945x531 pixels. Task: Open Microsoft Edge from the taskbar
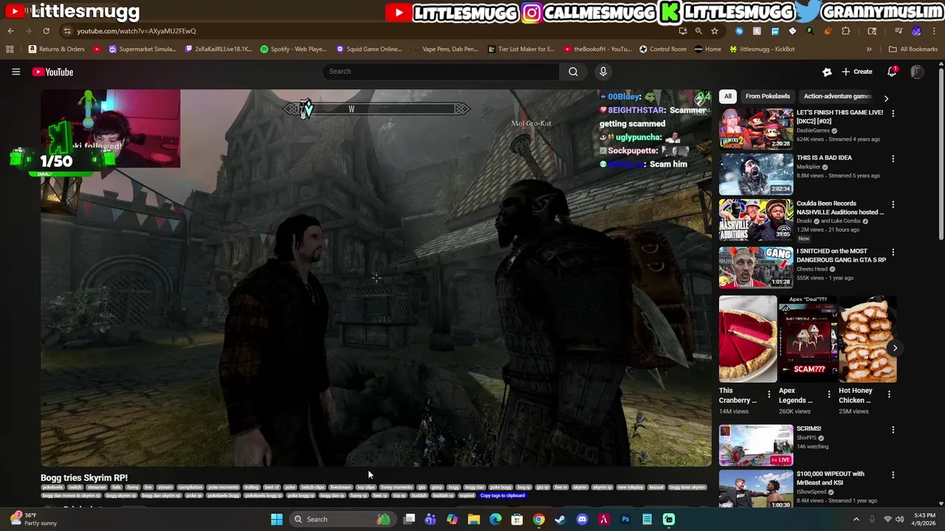495,519
